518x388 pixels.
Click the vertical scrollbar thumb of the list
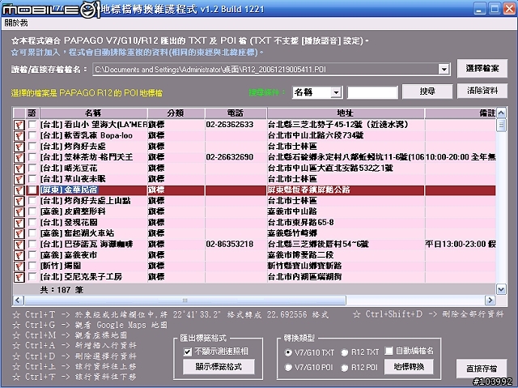coord(501,125)
